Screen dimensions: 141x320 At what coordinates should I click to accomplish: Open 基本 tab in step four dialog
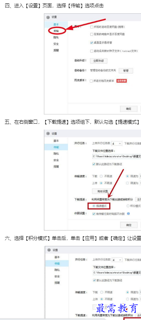pyautogui.click(x=56, y=24)
